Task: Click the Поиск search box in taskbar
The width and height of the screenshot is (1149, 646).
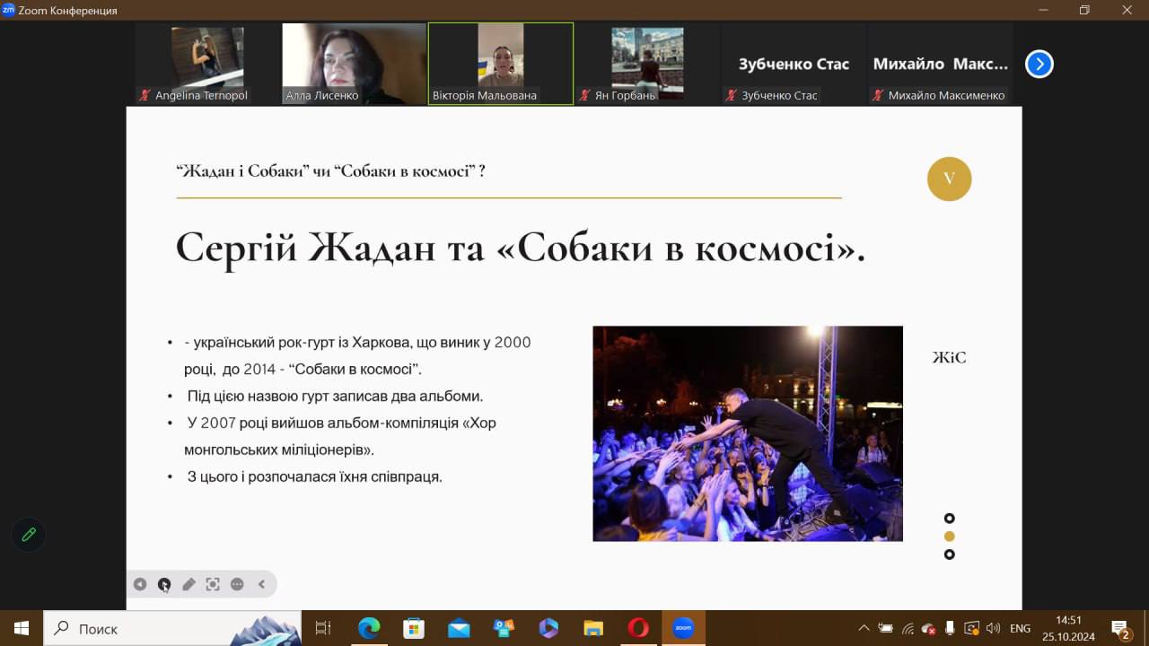Action: pos(171,628)
